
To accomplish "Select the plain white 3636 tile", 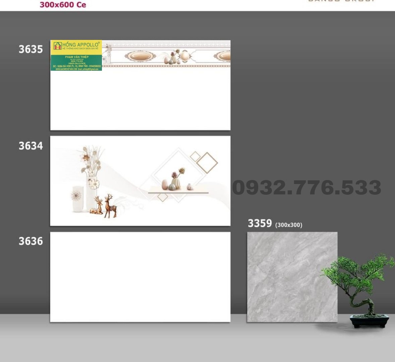I will (x=140, y=277).
